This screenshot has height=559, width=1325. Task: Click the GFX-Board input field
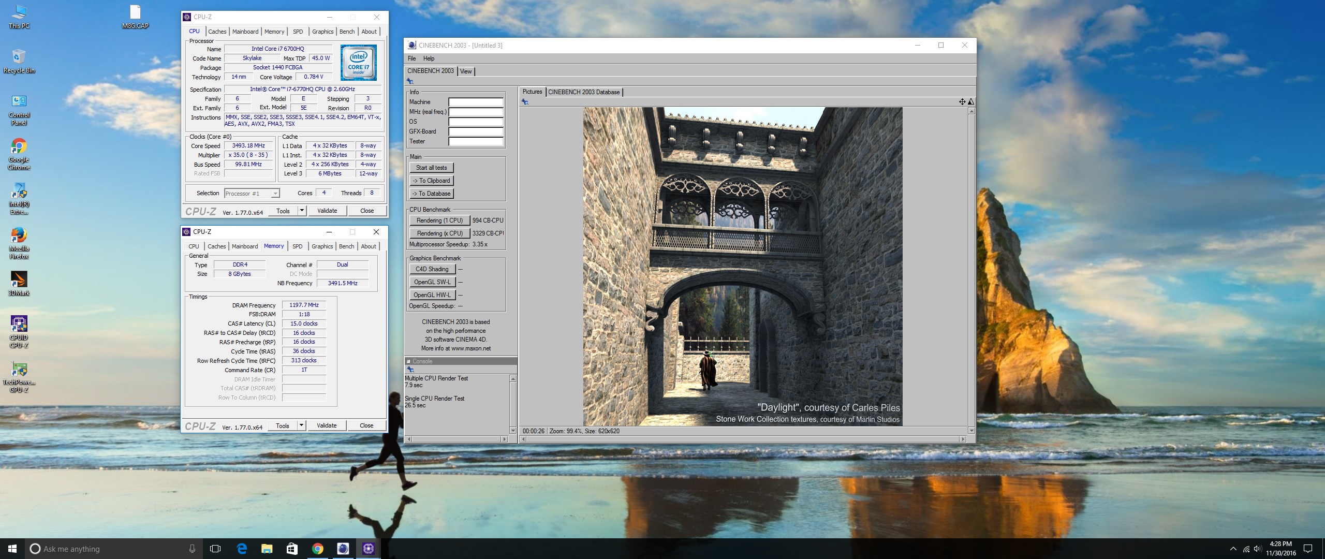point(476,131)
